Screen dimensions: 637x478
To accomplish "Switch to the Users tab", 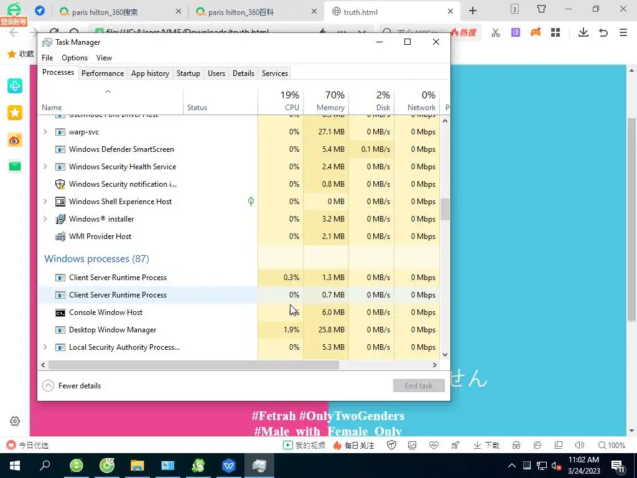I will (x=216, y=73).
